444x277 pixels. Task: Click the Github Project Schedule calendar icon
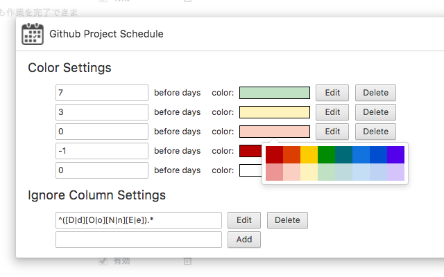pyautogui.click(x=33, y=34)
